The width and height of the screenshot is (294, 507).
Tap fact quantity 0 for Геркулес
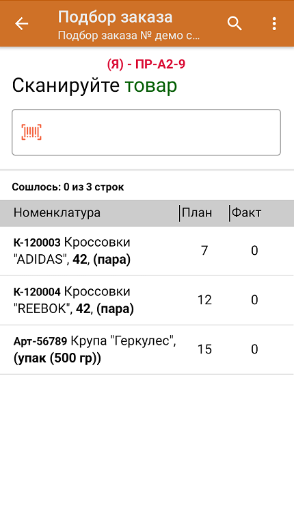pyautogui.click(x=254, y=349)
